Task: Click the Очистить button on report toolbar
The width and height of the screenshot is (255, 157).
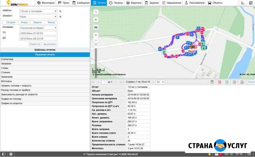Action: click(x=251, y=82)
